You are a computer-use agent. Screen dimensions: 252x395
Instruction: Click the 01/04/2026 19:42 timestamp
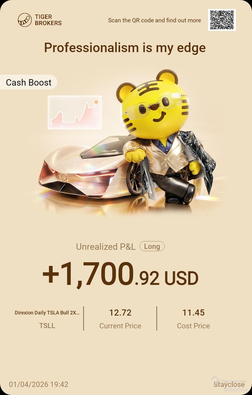pos(39,384)
